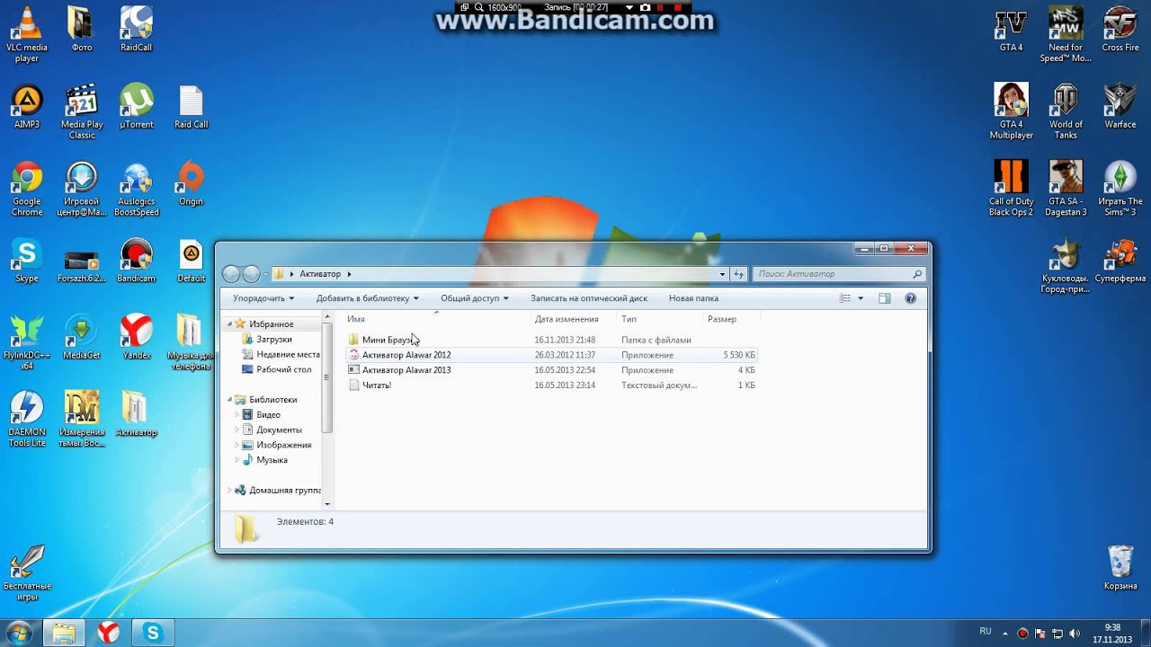Expand the address bar history dropdown

pyautogui.click(x=722, y=274)
